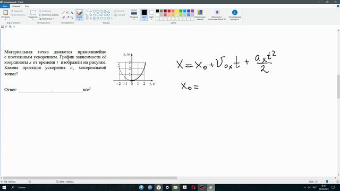Select the Color picker eyedropper tool

point(67,18)
